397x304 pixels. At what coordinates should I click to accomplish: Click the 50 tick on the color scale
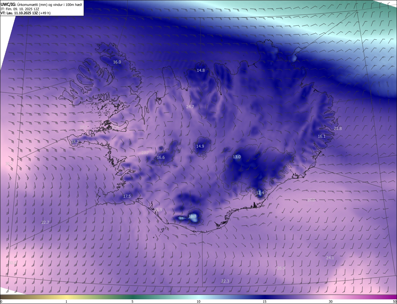(395, 302)
